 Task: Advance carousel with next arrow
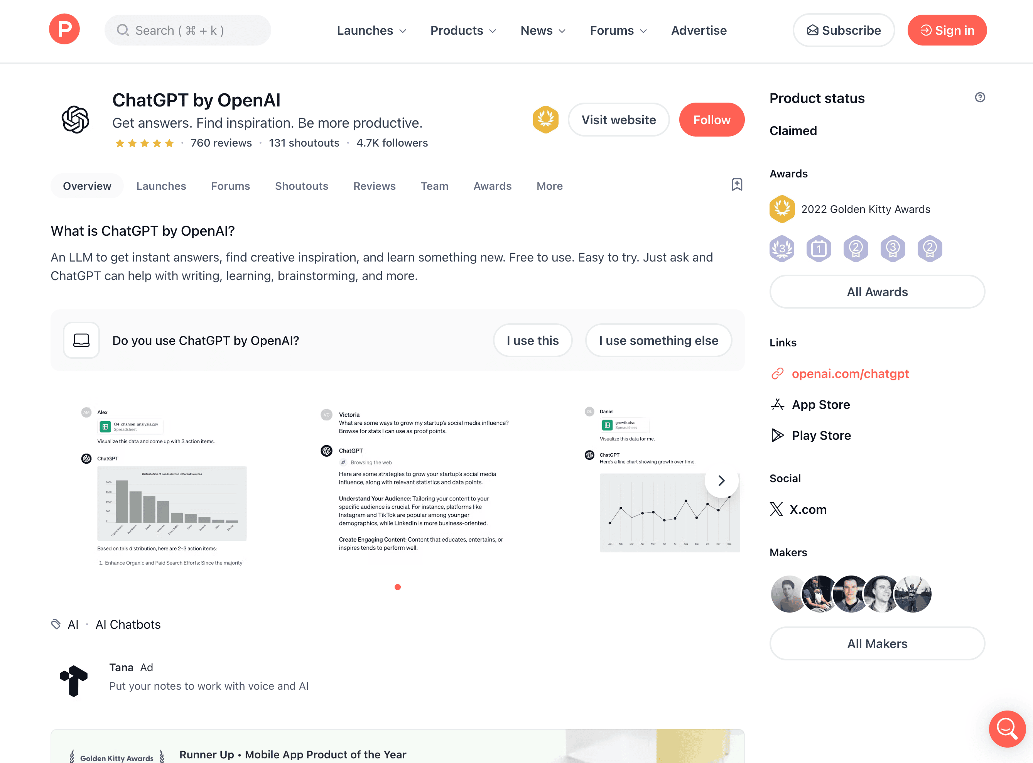(x=721, y=481)
